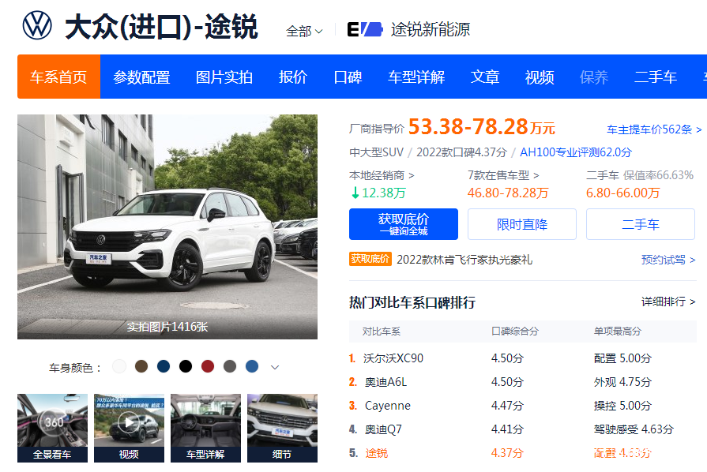Open the 本地经销商 link
This screenshot has width=707, height=472.
pyautogui.click(x=382, y=175)
